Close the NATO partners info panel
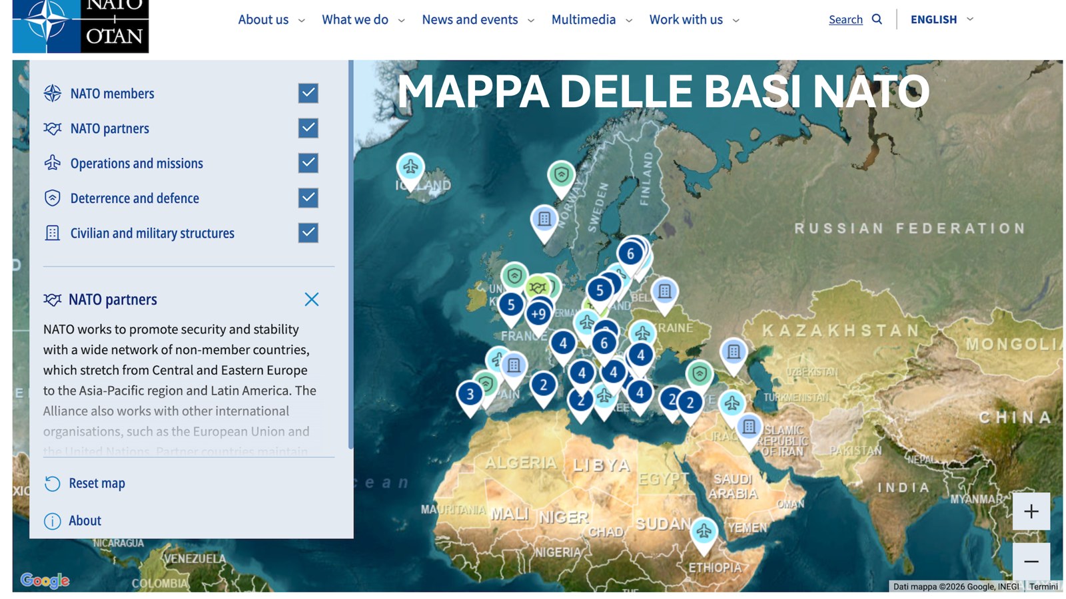This screenshot has height=599, width=1066. 311,299
